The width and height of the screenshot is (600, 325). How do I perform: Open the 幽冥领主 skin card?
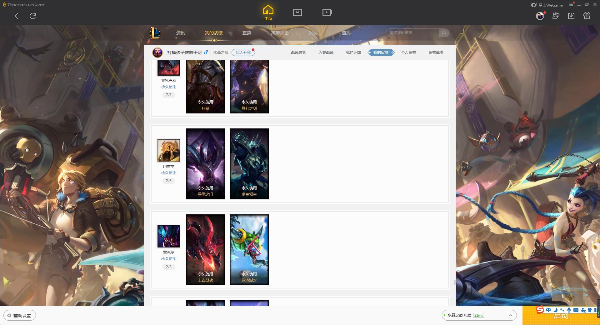click(x=249, y=164)
